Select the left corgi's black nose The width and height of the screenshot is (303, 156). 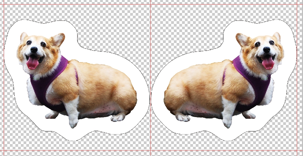[34, 49]
